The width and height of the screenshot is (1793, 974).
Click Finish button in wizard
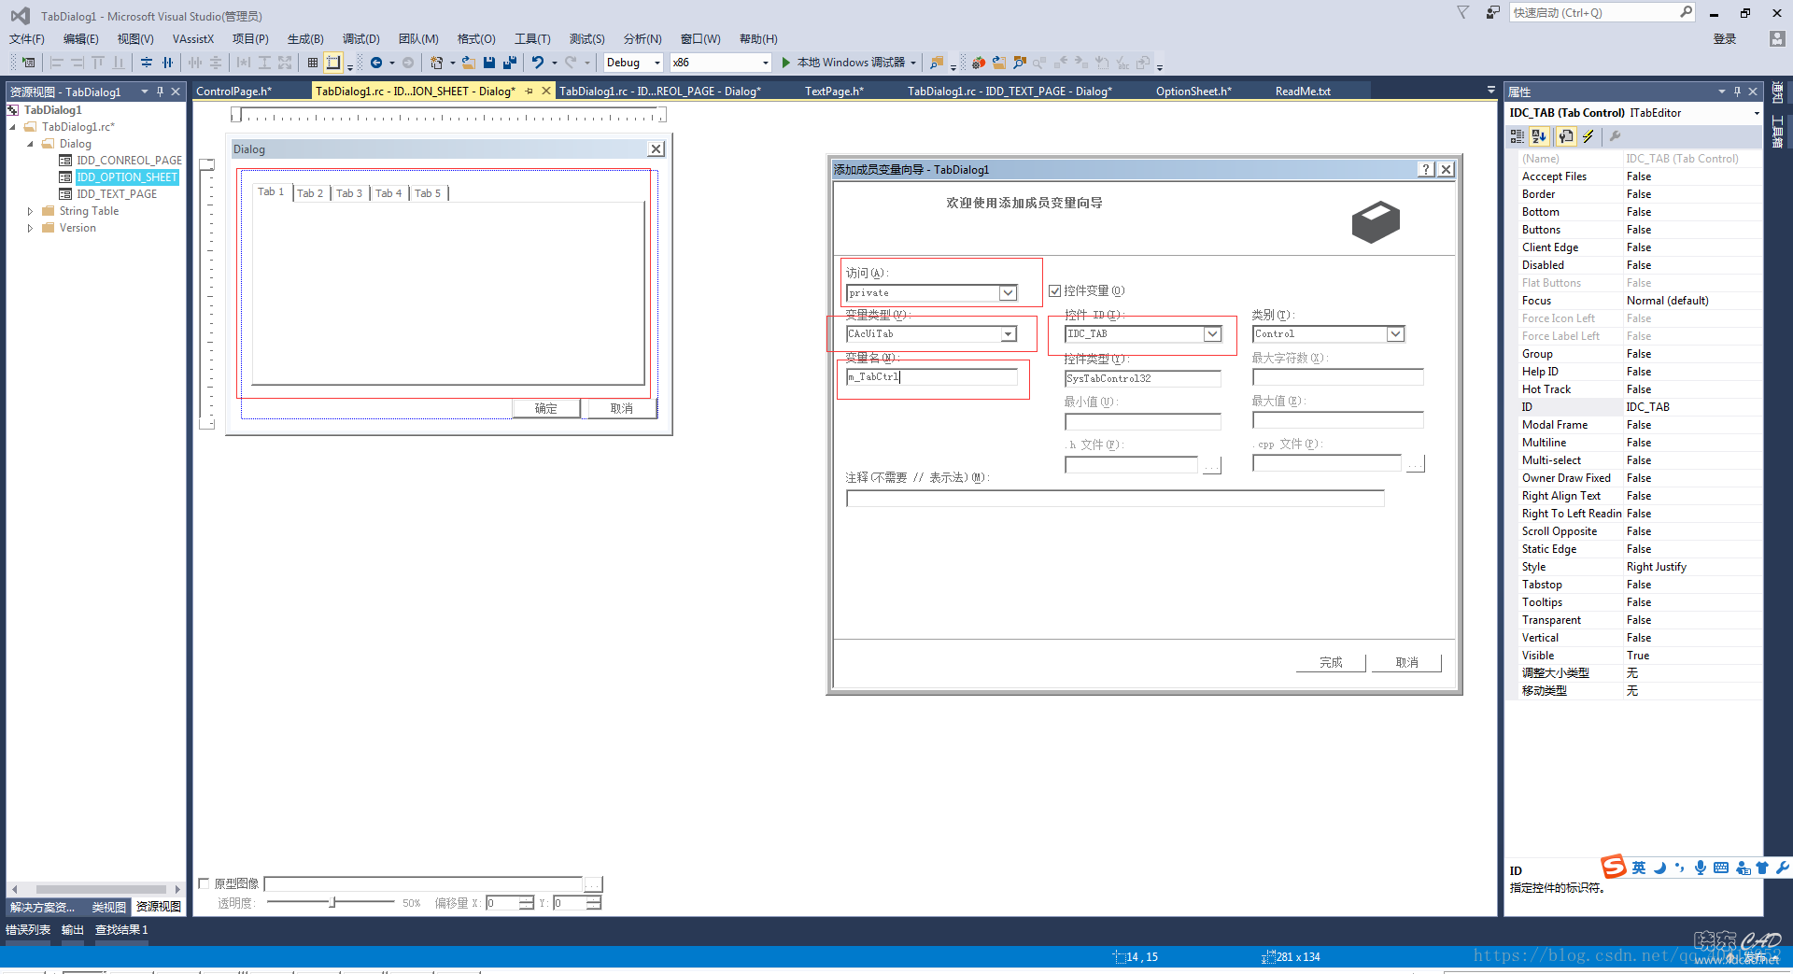click(x=1331, y=662)
